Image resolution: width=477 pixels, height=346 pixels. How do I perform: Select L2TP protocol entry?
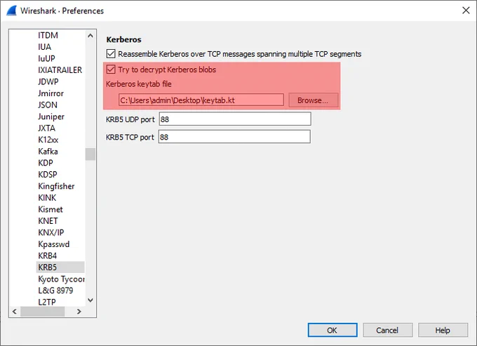point(47,302)
